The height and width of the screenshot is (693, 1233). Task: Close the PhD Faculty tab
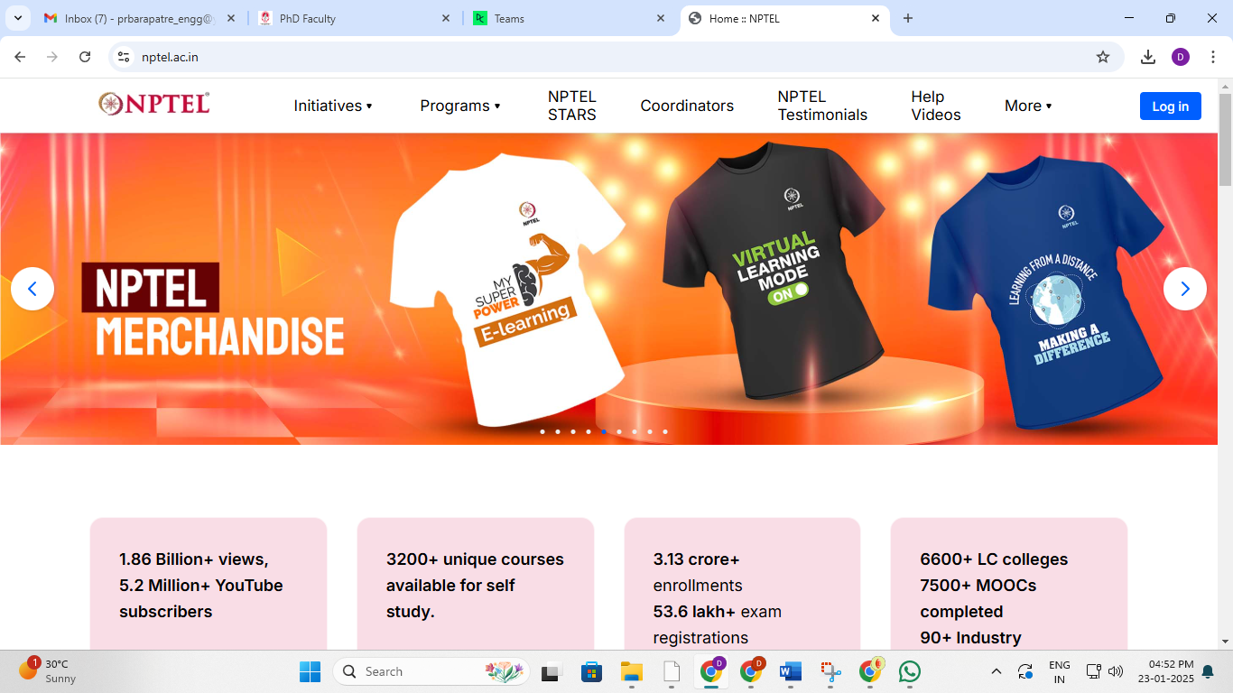tap(446, 18)
